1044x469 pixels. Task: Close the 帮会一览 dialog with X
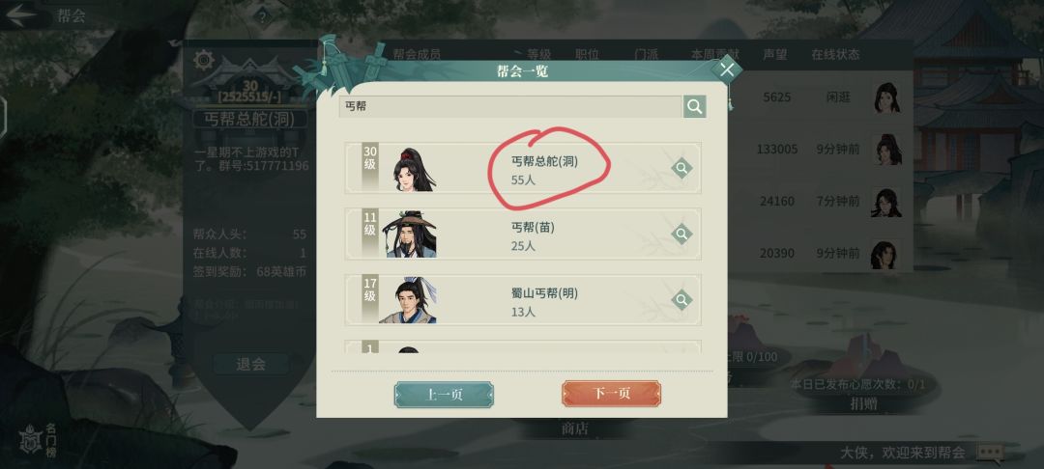(x=726, y=69)
